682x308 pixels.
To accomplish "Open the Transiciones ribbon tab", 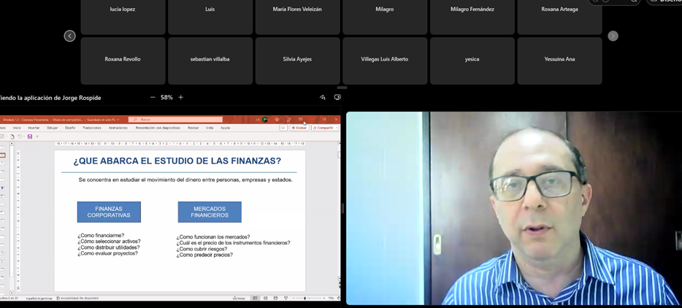I will coord(92,128).
